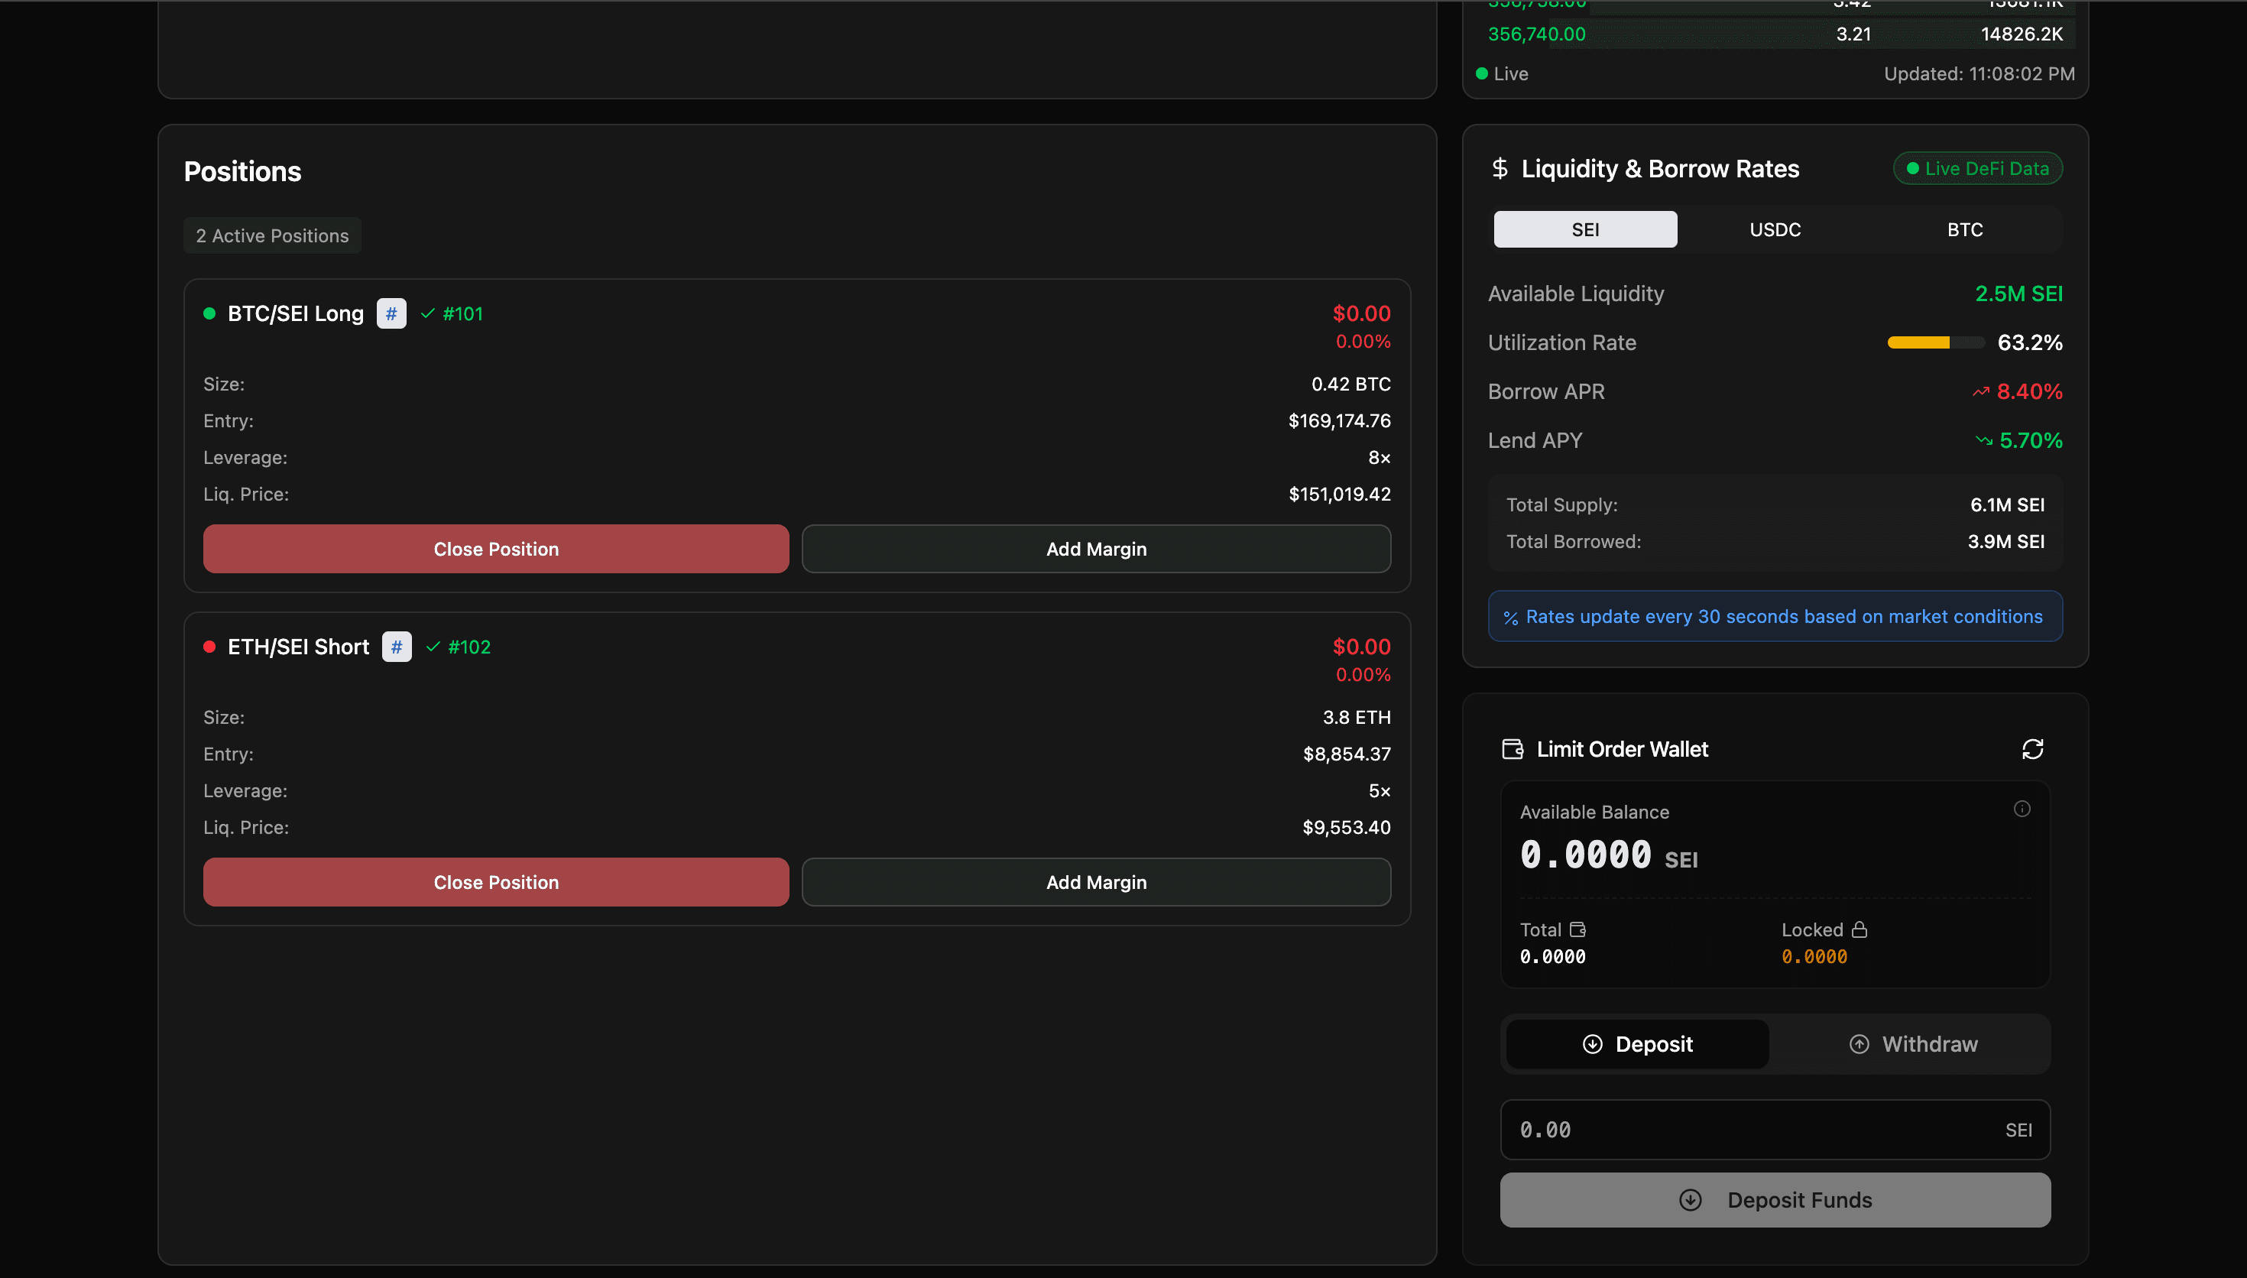2247x1278 pixels.
Task: Click the download arrow icon in Deposit Funds
Action: click(1690, 1200)
